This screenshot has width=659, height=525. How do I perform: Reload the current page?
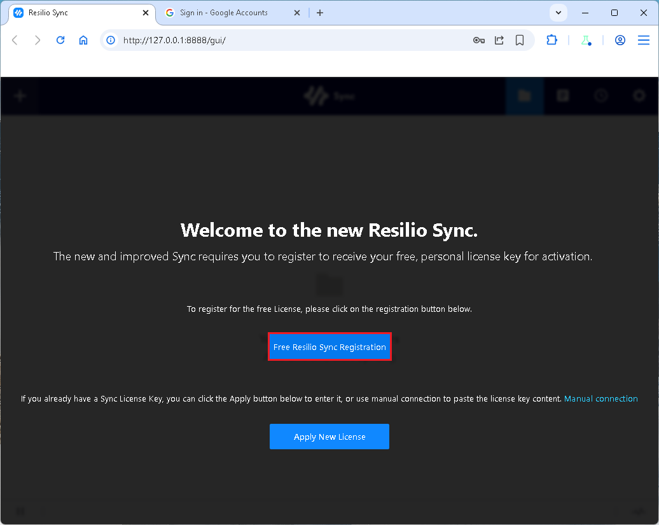coord(60,40)
